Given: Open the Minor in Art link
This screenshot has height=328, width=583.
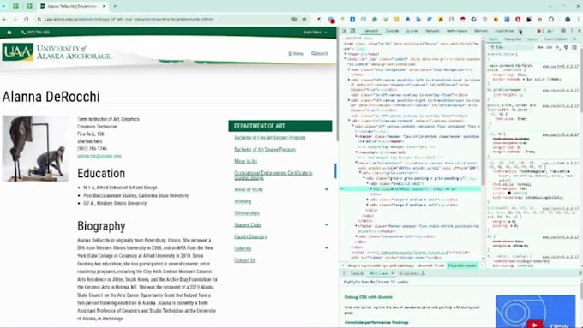Looking at the screenshot, I should (x=245, y=161).
